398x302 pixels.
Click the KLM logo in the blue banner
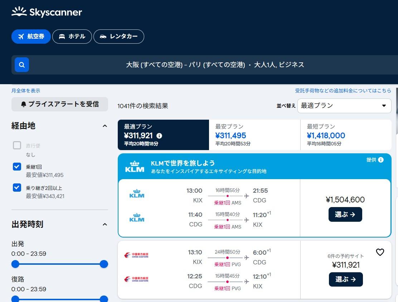(x=135, y=167)
